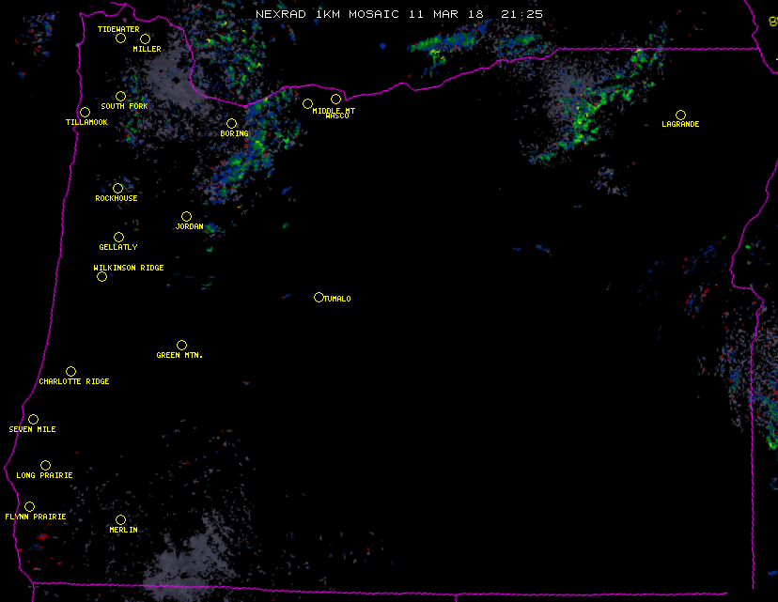Click the Boring station circle marker
Viewport: 778px width, 602px height.
click(x=231, y=124)
